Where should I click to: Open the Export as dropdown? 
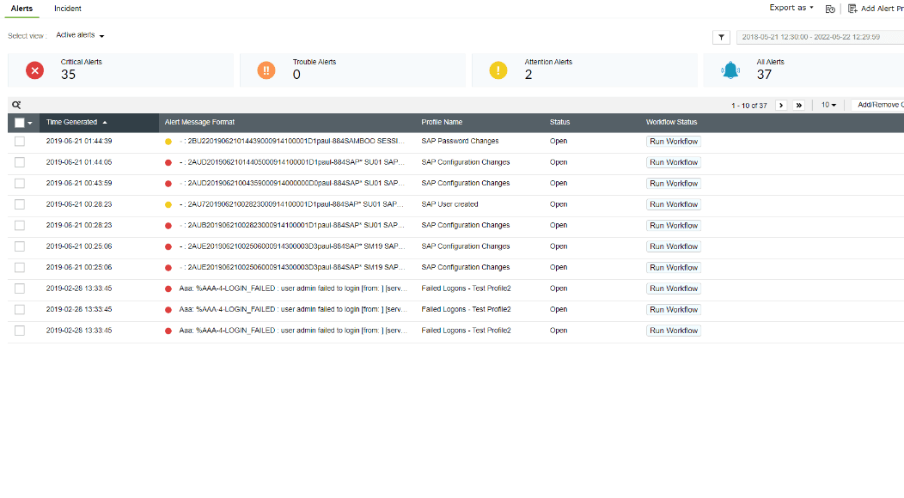point(791,8)
